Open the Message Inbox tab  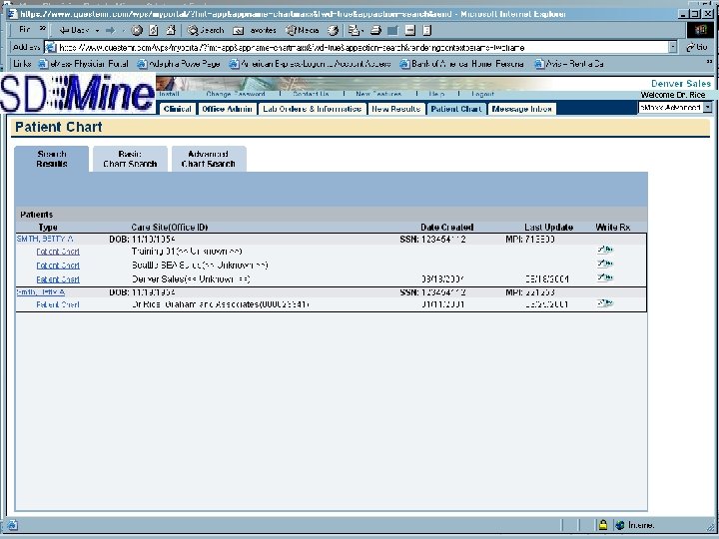coord(522,109)
